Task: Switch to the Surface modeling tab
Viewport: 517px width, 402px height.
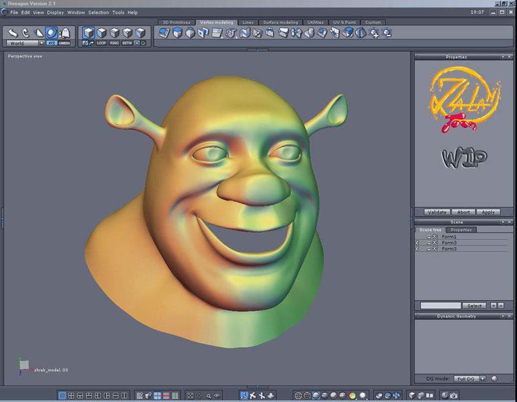Action: [x=280, y=23]
